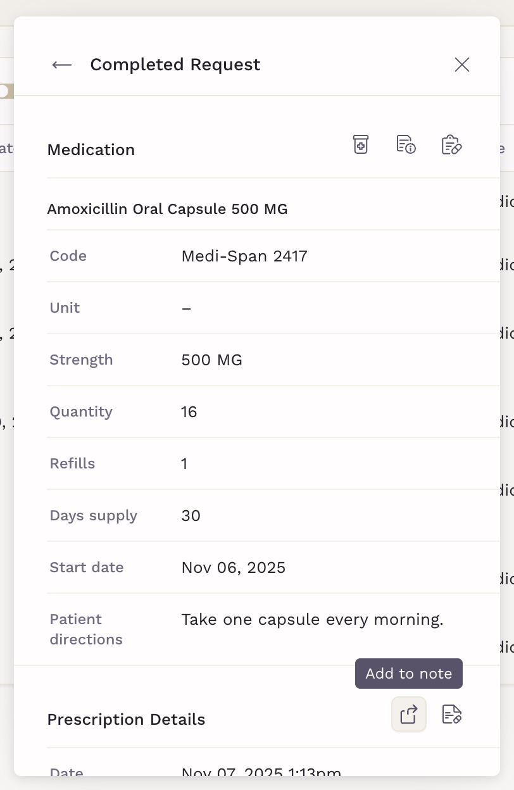Select the start date Nov 06, 2025
Image resolution: width=514 pixels, height=790 pixels.
[233, 567]
